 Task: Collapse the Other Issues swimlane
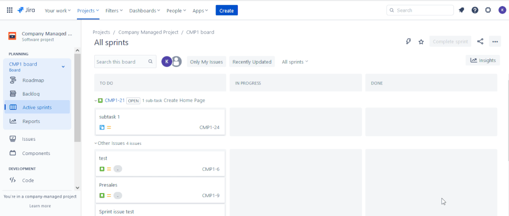coord(96,143)
